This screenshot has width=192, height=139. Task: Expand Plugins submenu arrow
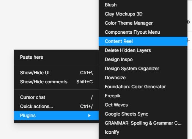(x=90, y=116)
